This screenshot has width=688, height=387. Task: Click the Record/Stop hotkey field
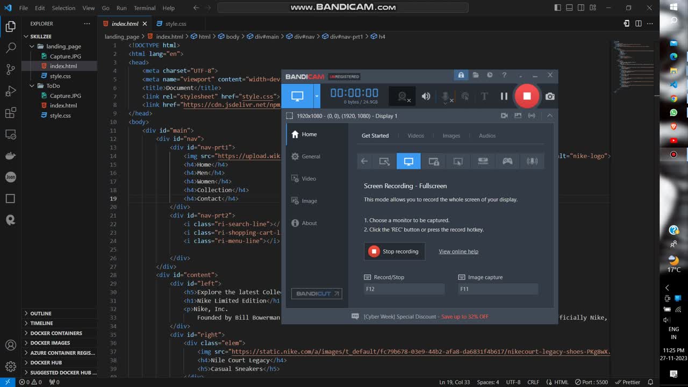pyautogui.click(x=404, y=289)
